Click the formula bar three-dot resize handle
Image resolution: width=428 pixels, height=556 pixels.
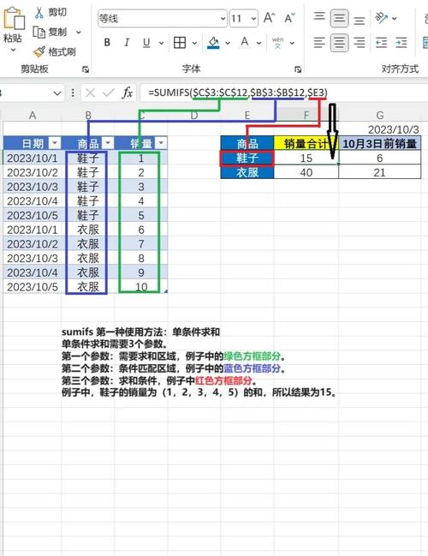point(73,93)
